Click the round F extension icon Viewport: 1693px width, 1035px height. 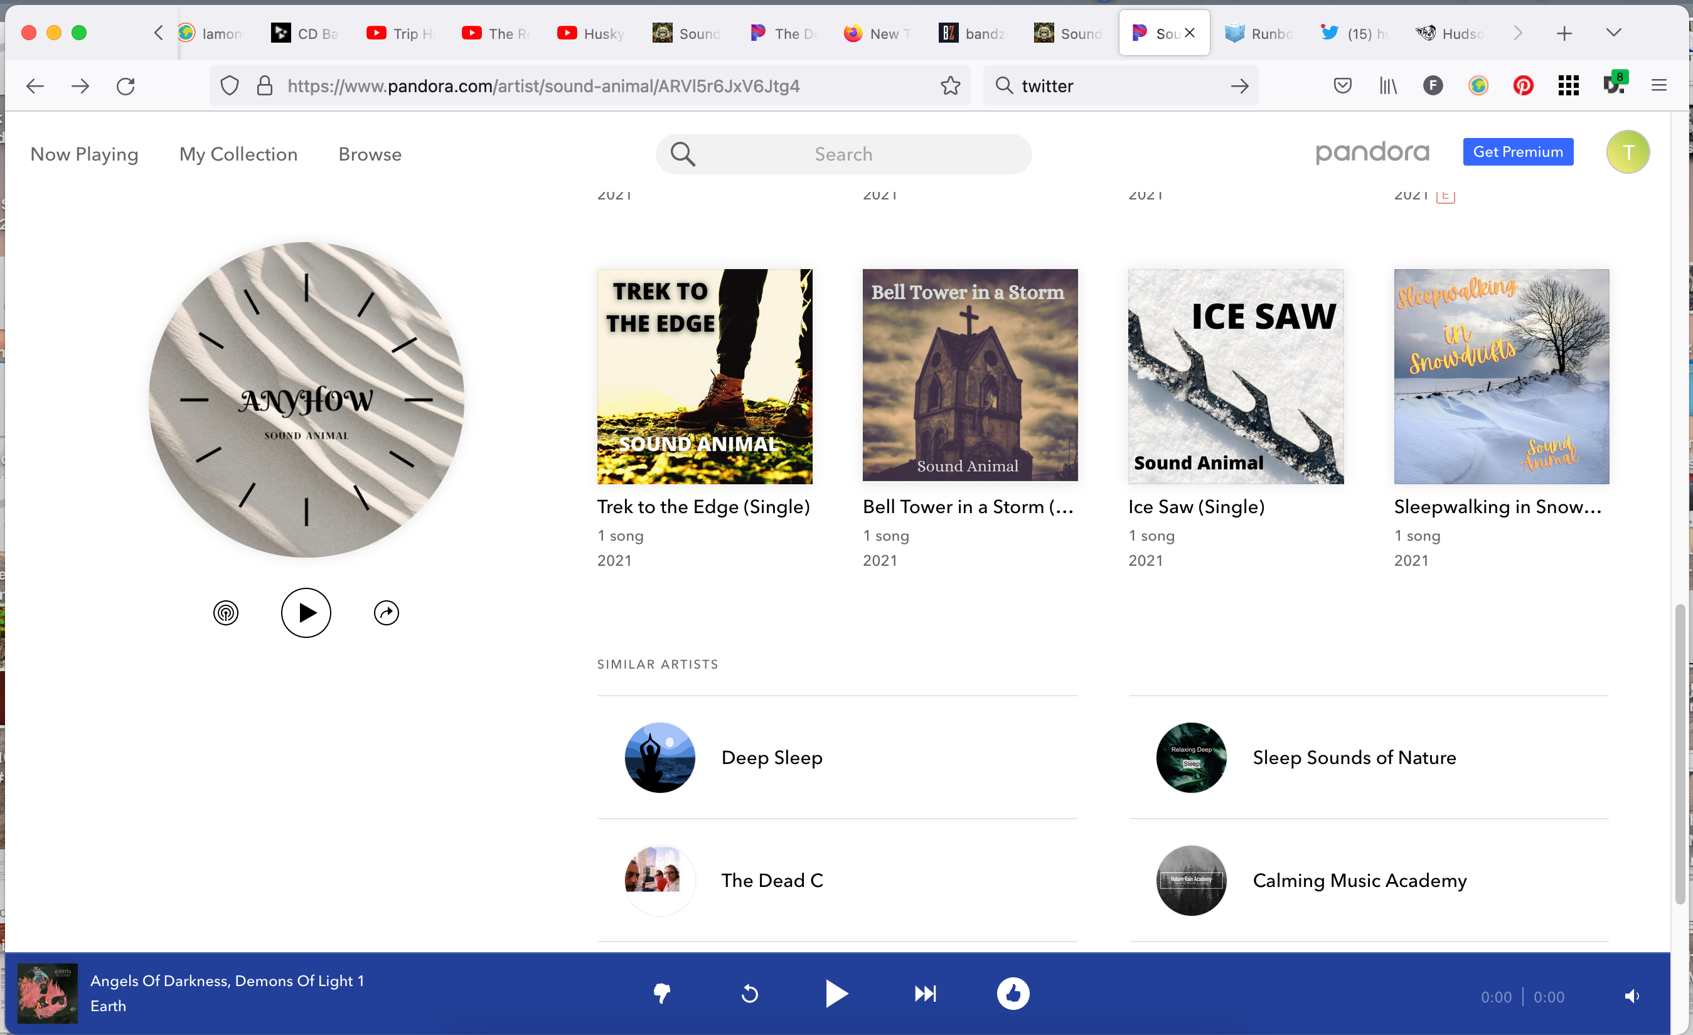coord(1433,86)
